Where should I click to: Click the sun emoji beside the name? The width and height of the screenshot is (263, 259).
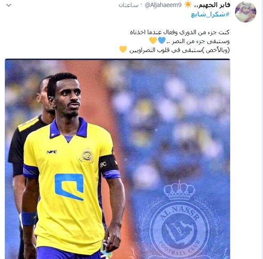pos(188,4)
